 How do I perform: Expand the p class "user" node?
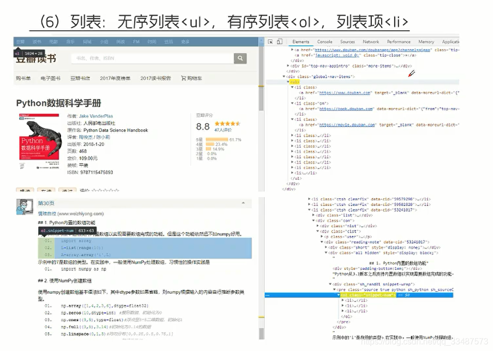(x=321, y=236)
